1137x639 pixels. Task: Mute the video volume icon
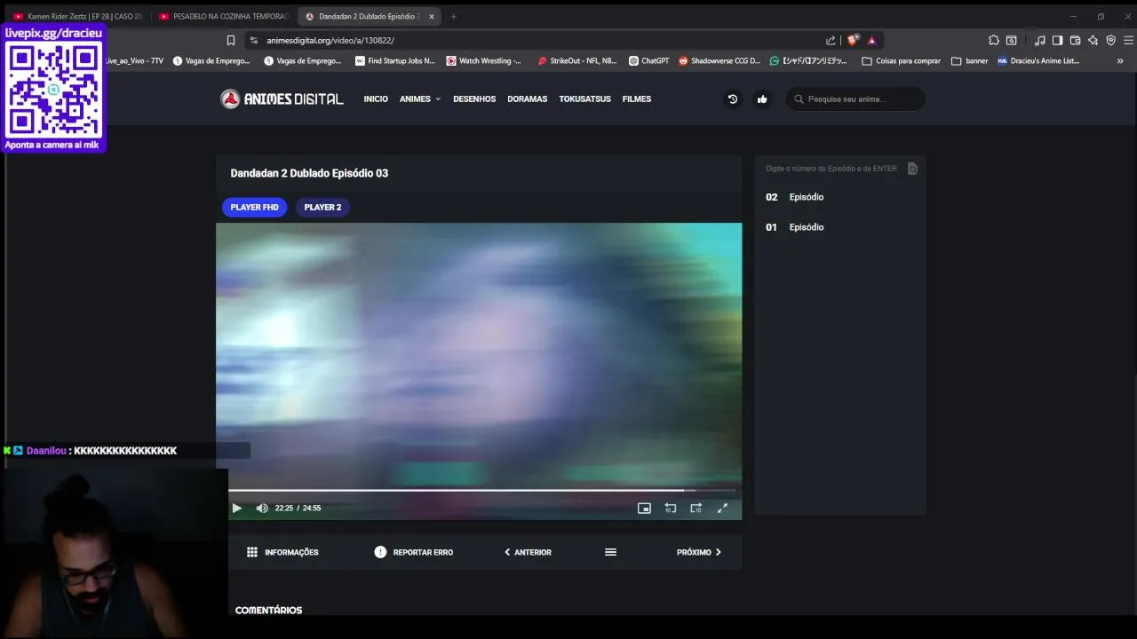click(262, 509)
